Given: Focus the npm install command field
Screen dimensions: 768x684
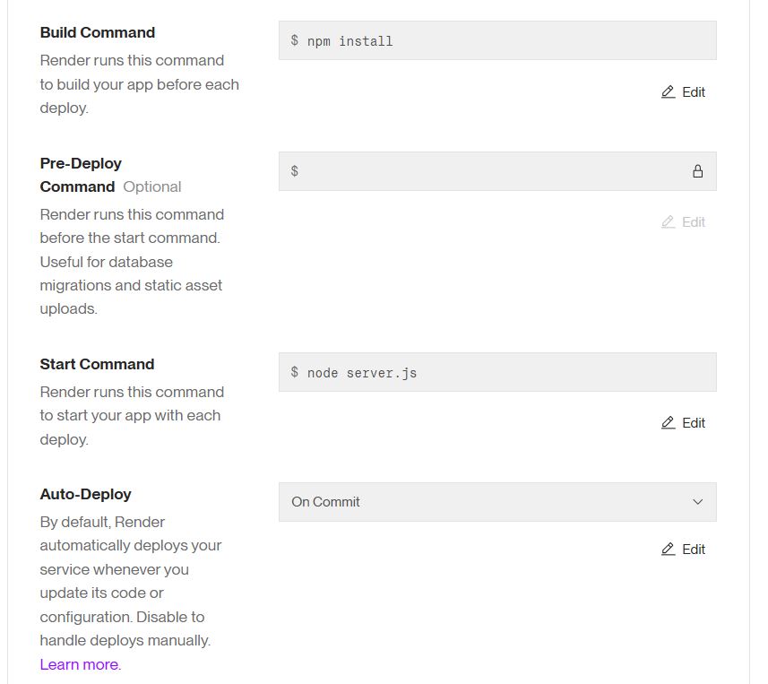Looking at the screenshot, I should pos(502,41).
